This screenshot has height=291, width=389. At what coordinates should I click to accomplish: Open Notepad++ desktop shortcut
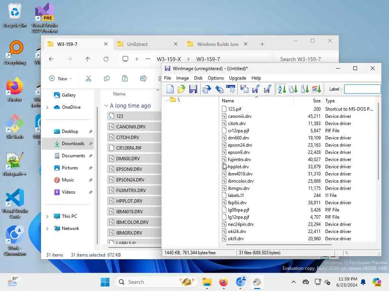point(14,164)
